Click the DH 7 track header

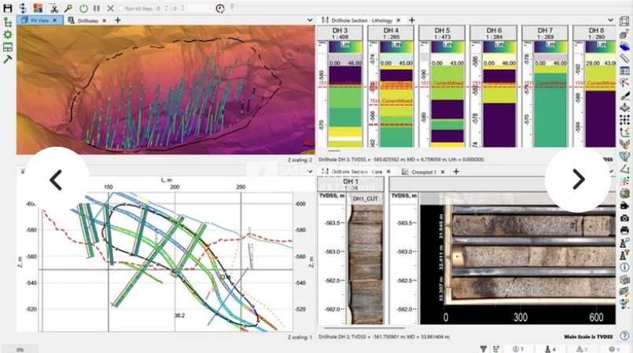(545, 34)
